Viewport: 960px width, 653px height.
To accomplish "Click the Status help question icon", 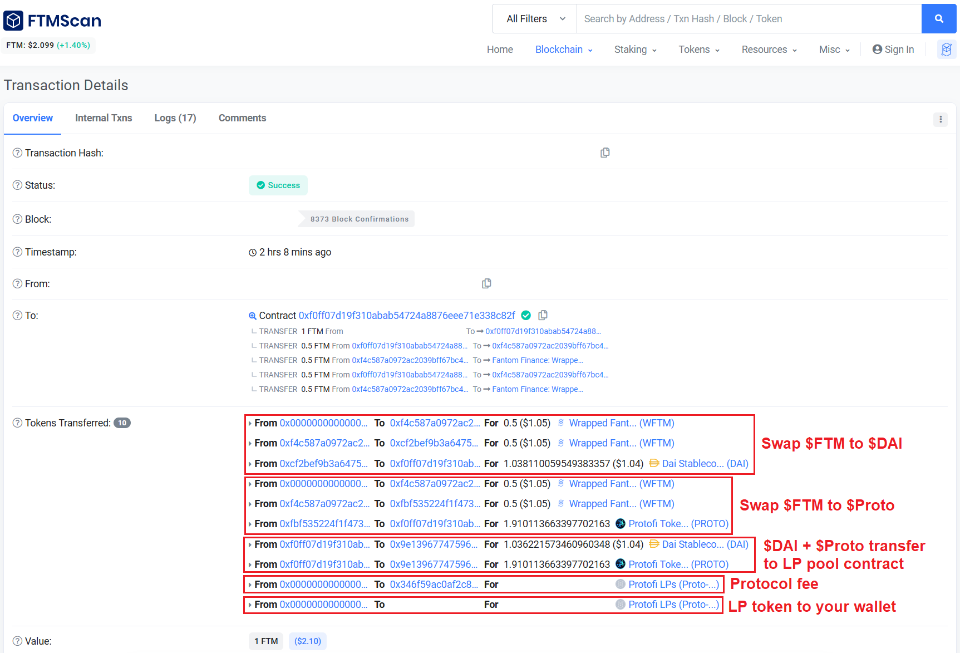I will [x=17, y=185].
